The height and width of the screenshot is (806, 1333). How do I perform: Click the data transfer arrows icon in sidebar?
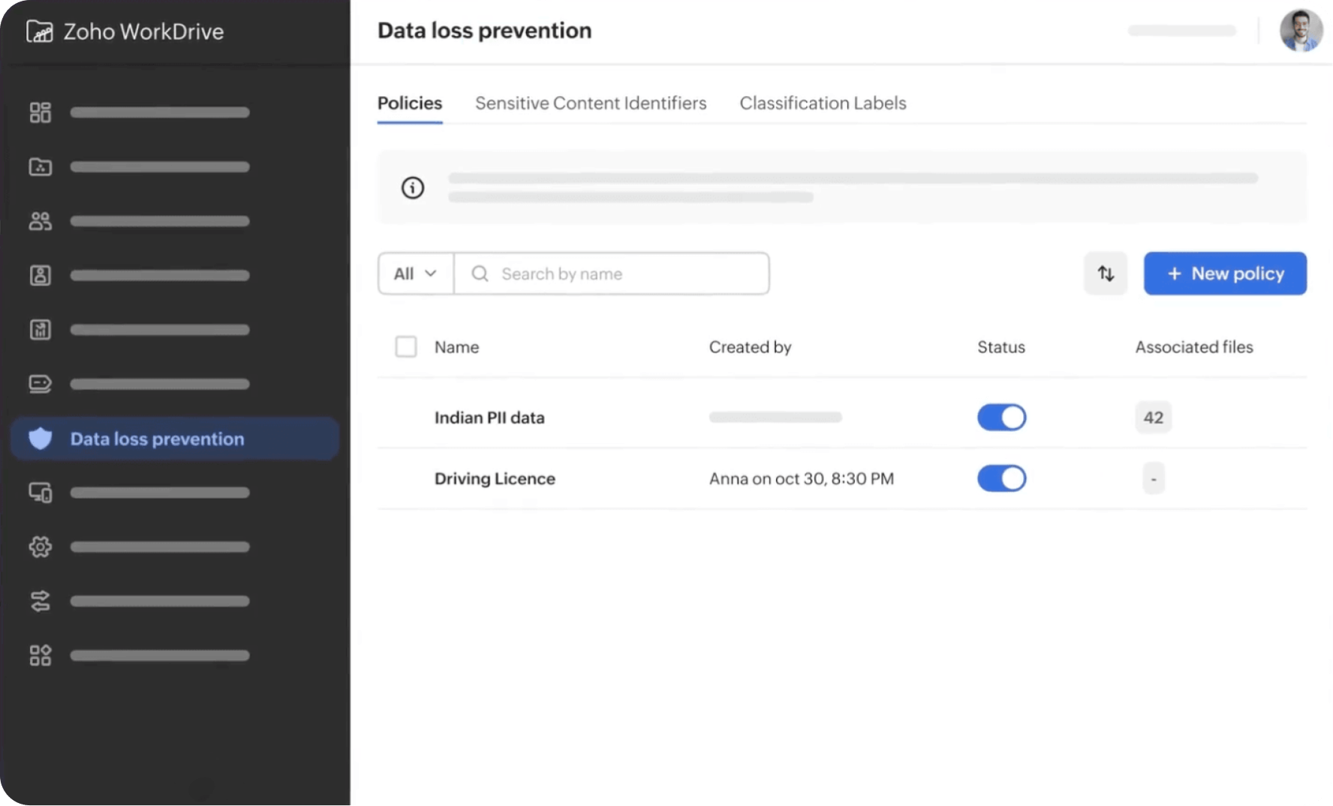coord(41,601)
